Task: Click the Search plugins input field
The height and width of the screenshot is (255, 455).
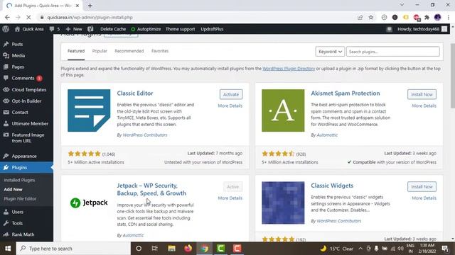Action: click(x=393, y=52)
